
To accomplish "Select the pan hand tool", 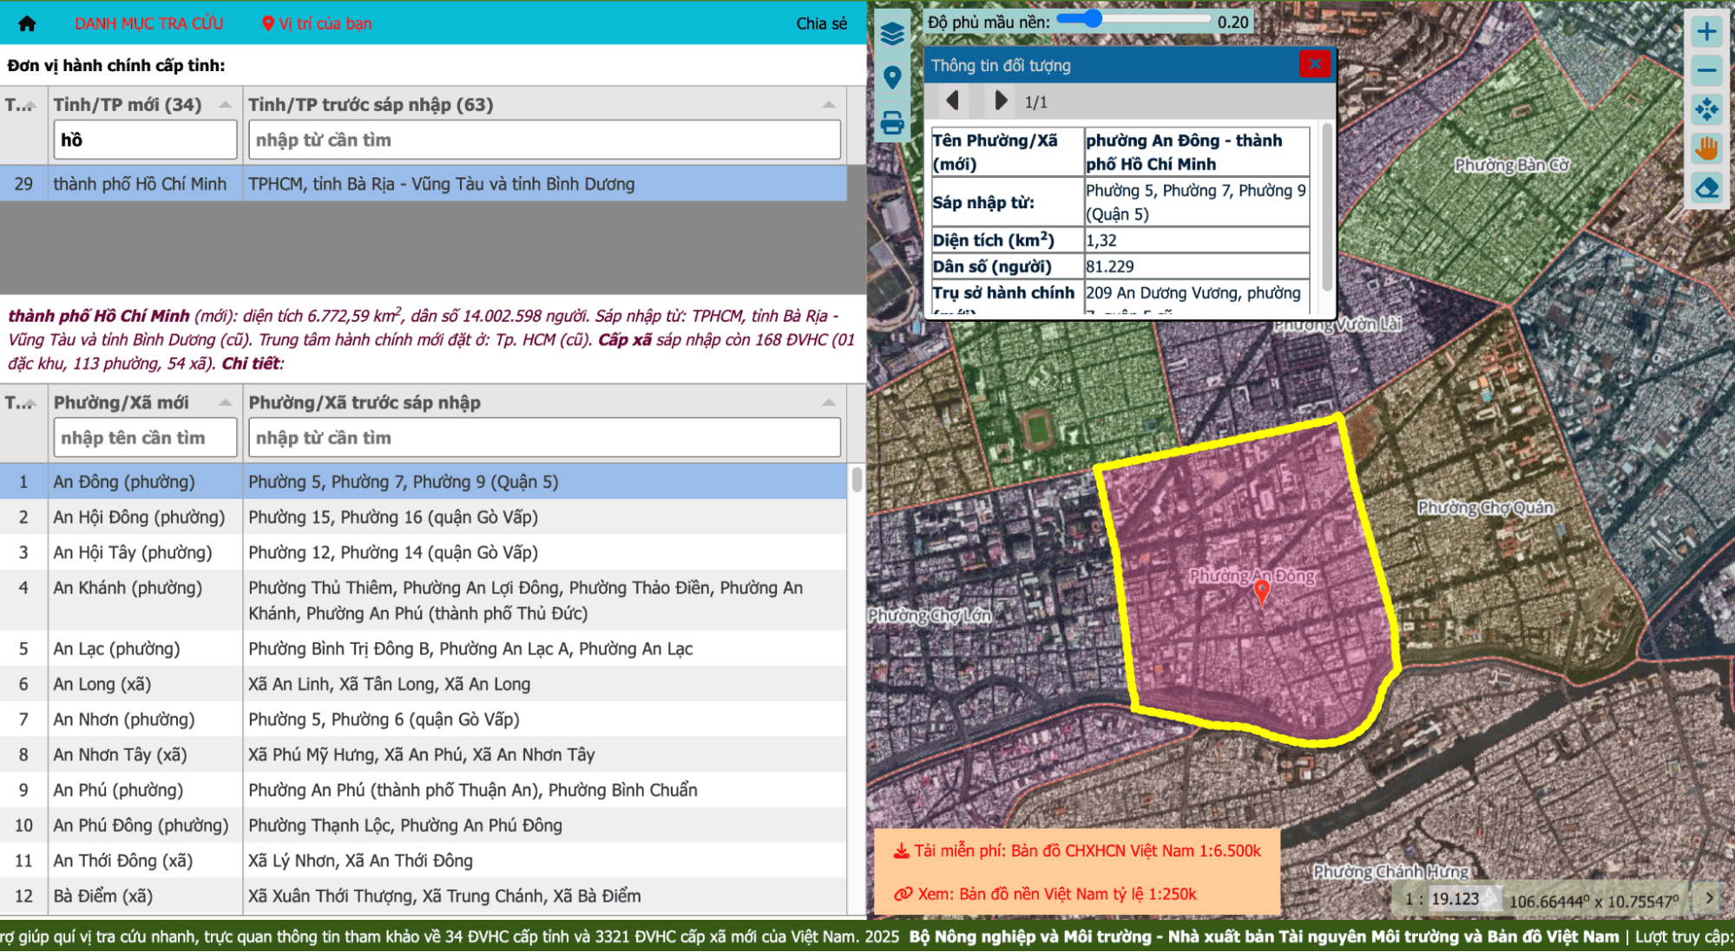I will click(x=1706, y=148).
